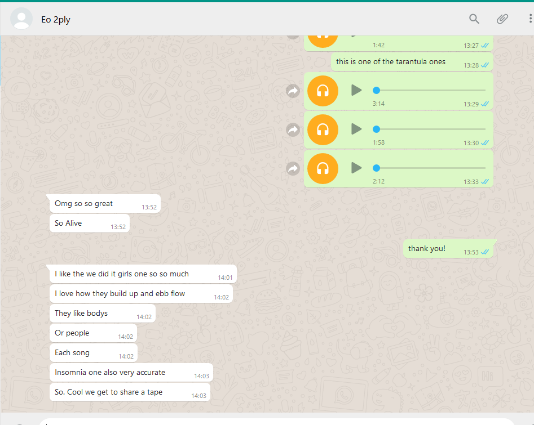Select sent message "thank you!"
Image resolution: width=534 pixels, height=425 pixels.
[x=448, y=249]
